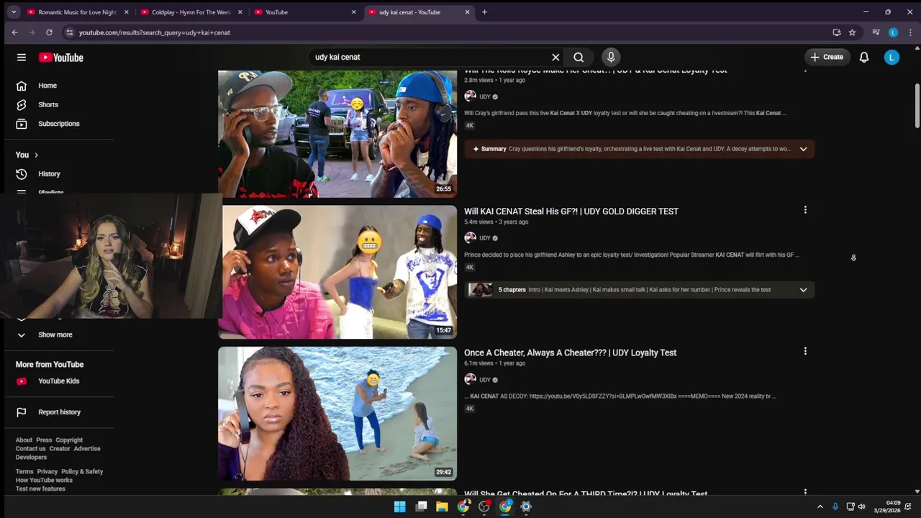Expand the You section chevron

[x=36, y=155]
